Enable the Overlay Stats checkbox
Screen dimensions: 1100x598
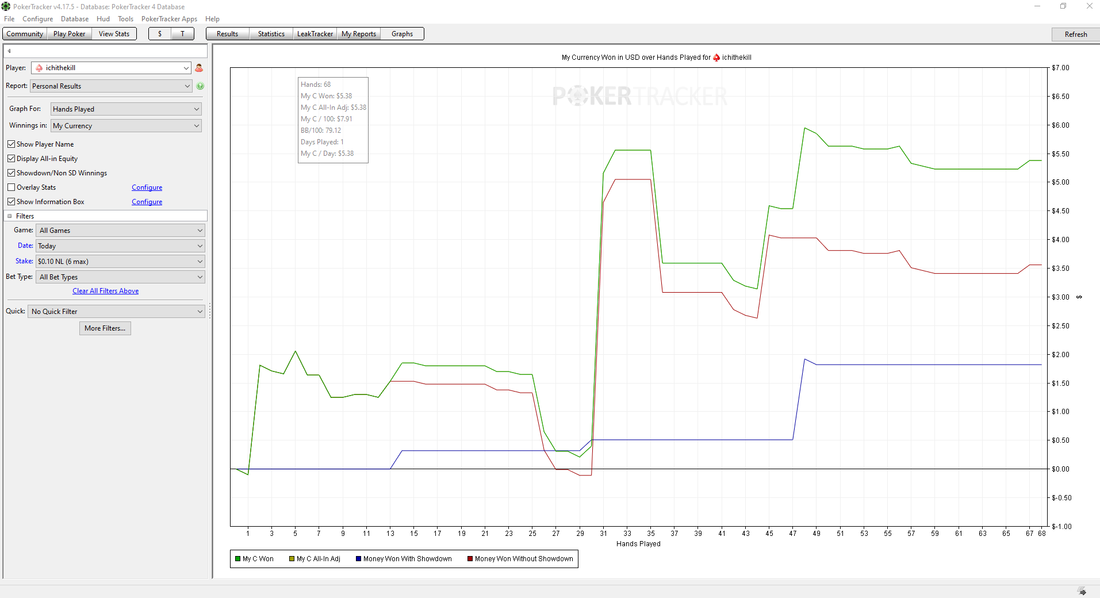[x=11, y=187]
